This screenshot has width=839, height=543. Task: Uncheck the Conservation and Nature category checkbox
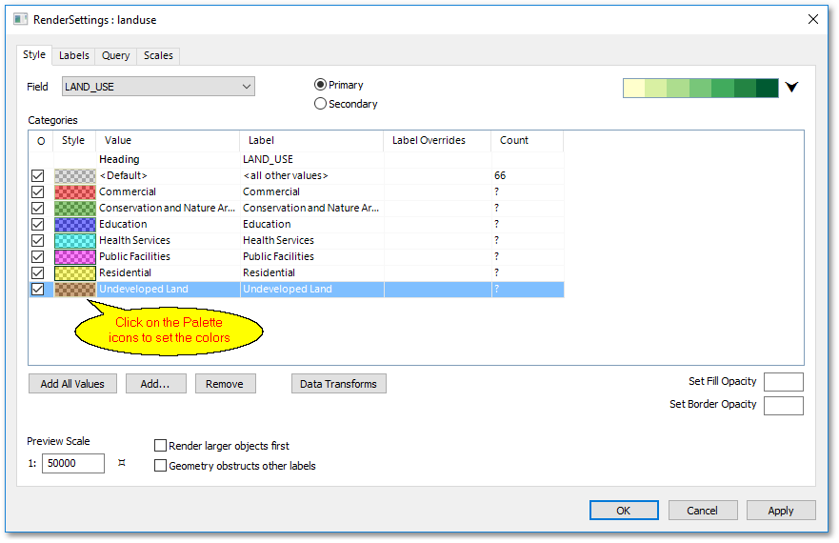point(37,208)
